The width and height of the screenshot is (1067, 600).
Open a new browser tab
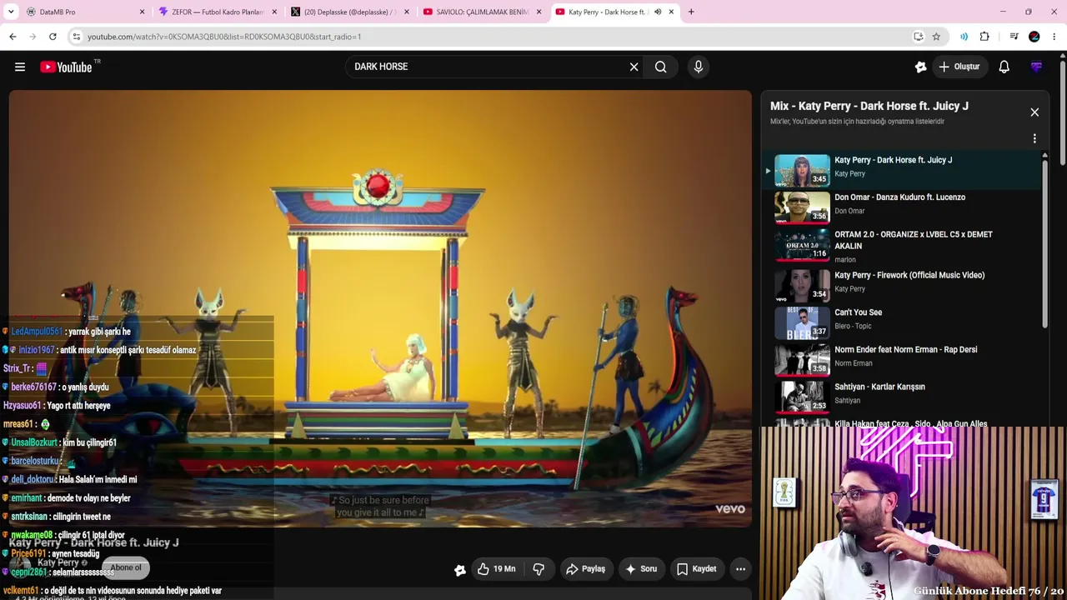(691, 12)
